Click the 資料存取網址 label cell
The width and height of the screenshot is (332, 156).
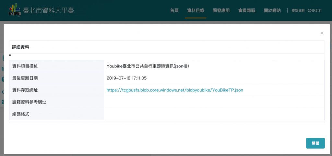[x=56, y=90]
